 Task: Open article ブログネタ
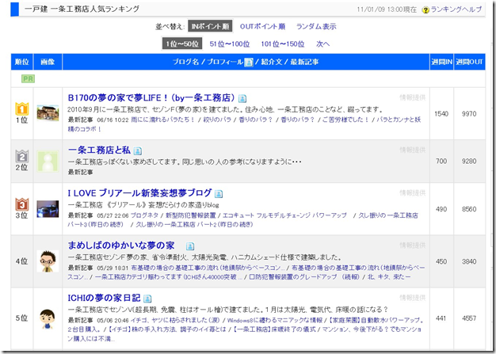(x=144, y=215)
